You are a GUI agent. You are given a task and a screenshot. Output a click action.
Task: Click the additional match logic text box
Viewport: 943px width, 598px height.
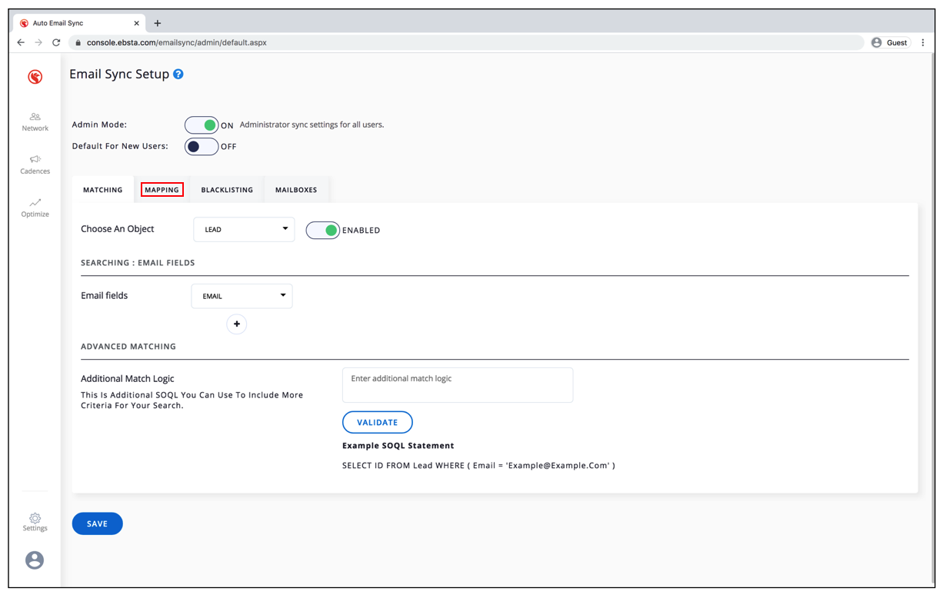[x=457, y=384]
